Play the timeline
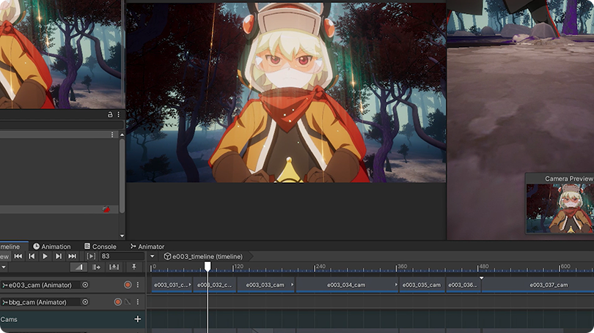Image resolution: width=594 pixels, height=333 pixels. click(45, 256)
